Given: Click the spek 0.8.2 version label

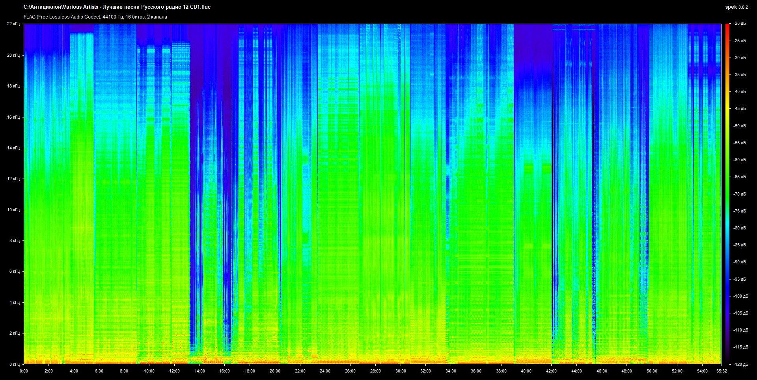Looking at the screenshot, I should click(x=736, y=7).
